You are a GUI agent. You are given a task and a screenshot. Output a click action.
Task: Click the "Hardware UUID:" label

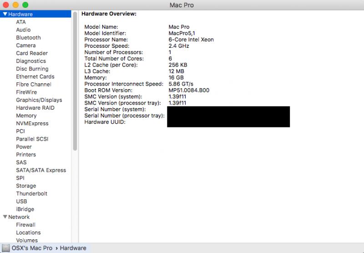105,122
